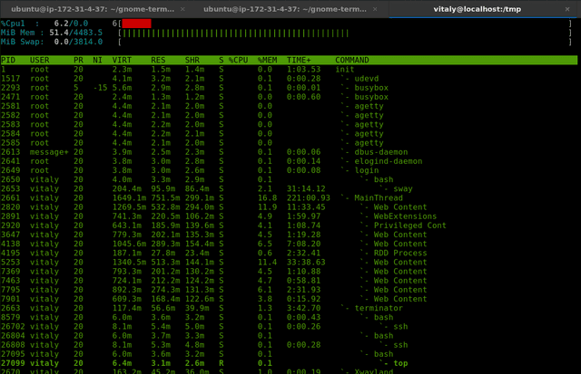Click the COMMAND column header
The height and width of the screenshot is (374, 581).
[352, 61]
